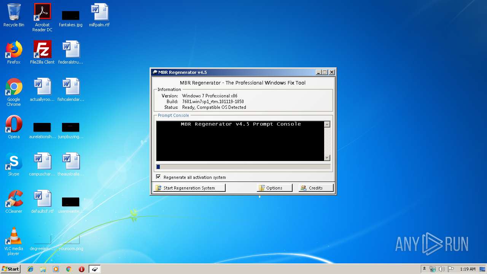Launch FileZilla Client shortcut
The image size is (487, 274).
tap(42, 53)
